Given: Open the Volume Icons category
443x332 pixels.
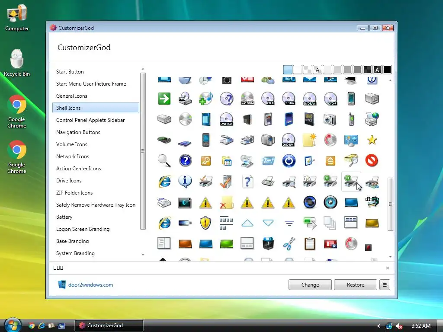Looking at the screenshot, I should 96,144.
